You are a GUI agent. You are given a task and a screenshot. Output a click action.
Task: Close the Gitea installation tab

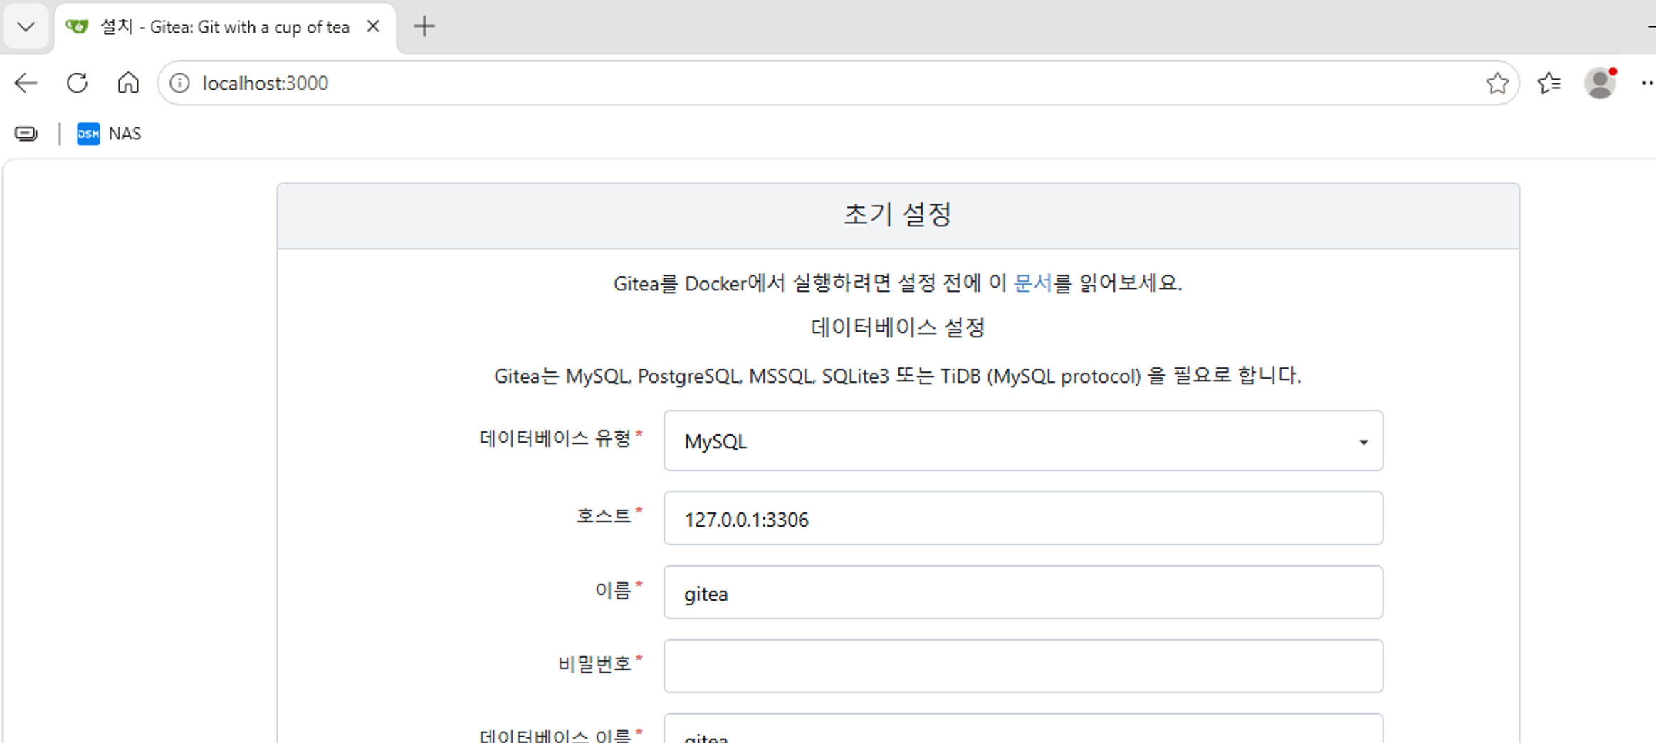coord(373,26)
